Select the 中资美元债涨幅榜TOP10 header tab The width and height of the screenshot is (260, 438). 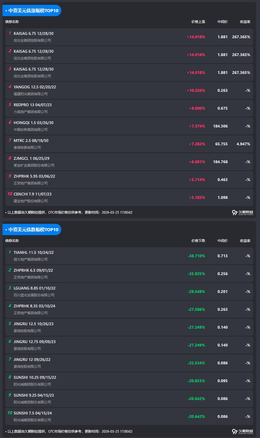coord(32,11)
